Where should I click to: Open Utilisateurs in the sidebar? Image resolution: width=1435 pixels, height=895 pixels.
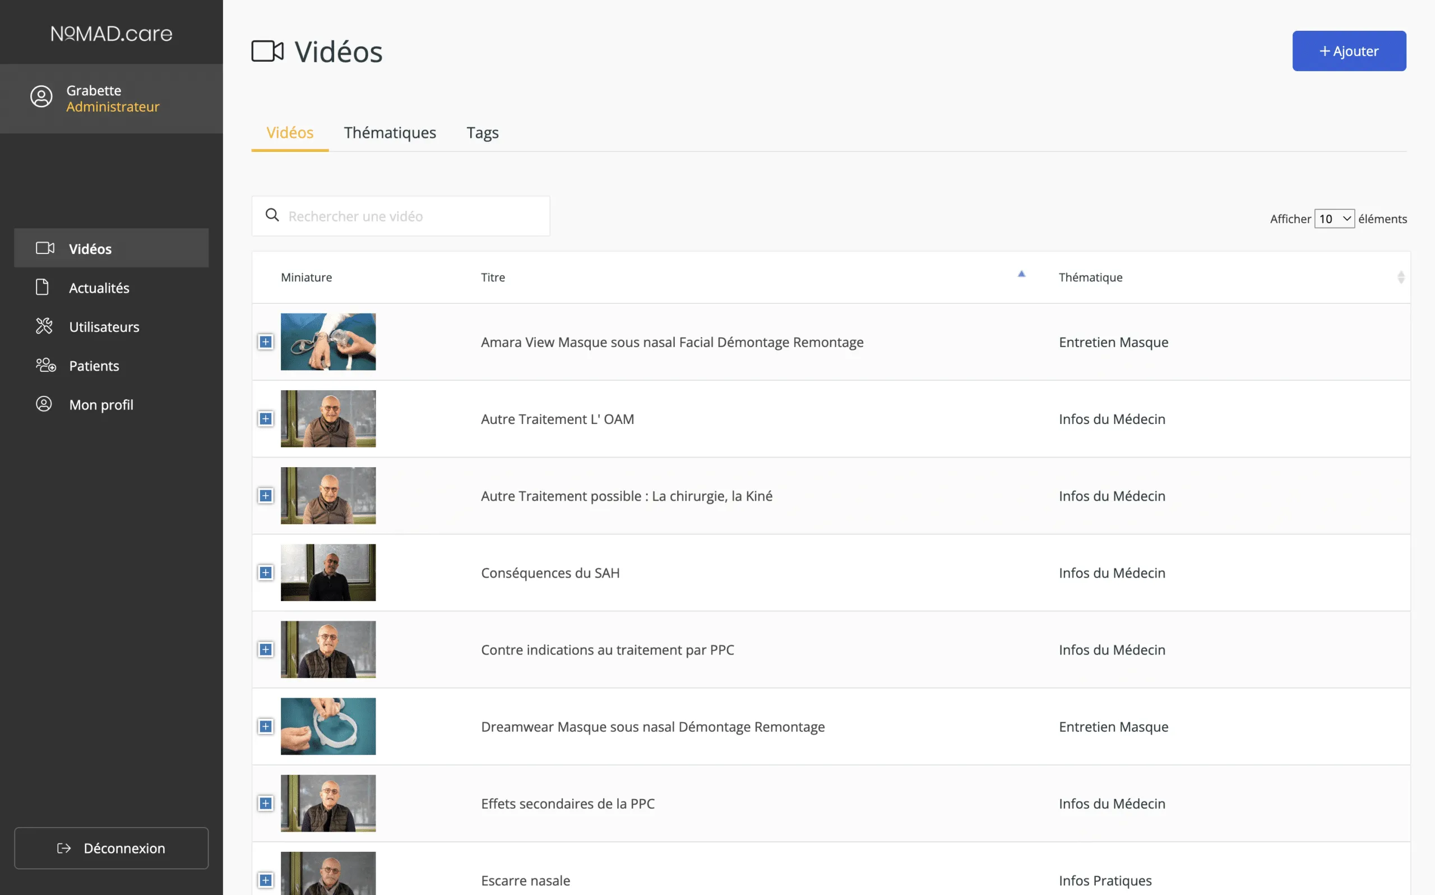[x=111, y=326]
